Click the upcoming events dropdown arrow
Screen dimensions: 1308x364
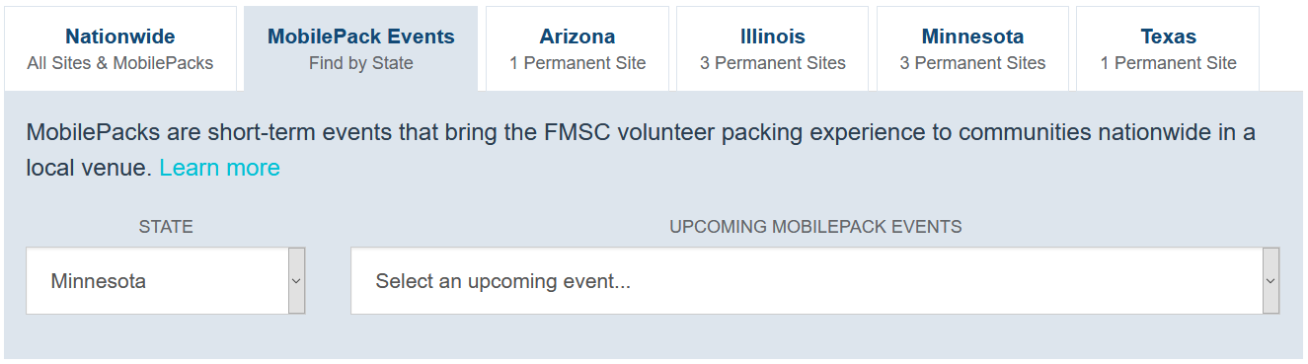(x=1271, y=281)
